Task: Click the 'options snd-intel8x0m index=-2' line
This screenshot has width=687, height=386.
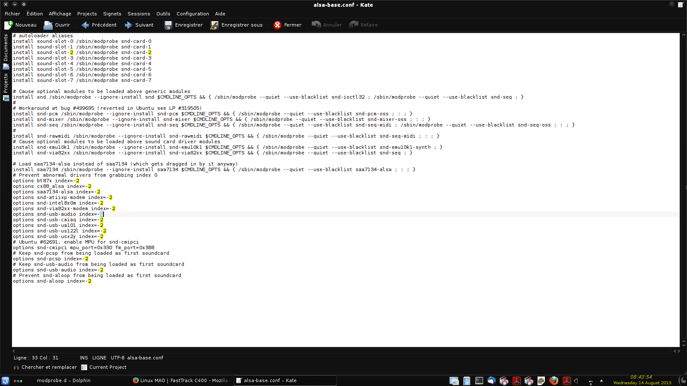Action: tap(58, 203)
